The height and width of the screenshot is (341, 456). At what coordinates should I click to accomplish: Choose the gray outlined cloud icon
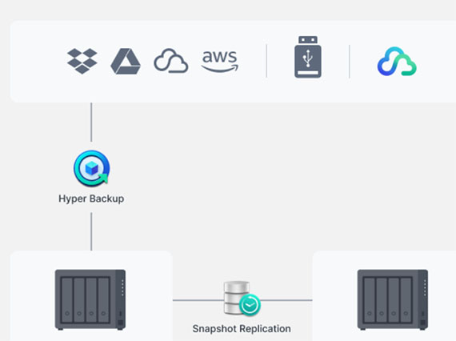(171, 61)
